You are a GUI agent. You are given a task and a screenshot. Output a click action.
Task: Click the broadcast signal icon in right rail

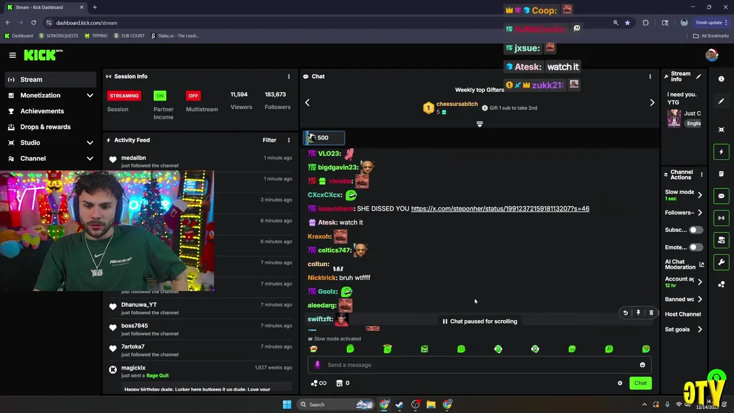pyautogui.click(x=721, y=218)
